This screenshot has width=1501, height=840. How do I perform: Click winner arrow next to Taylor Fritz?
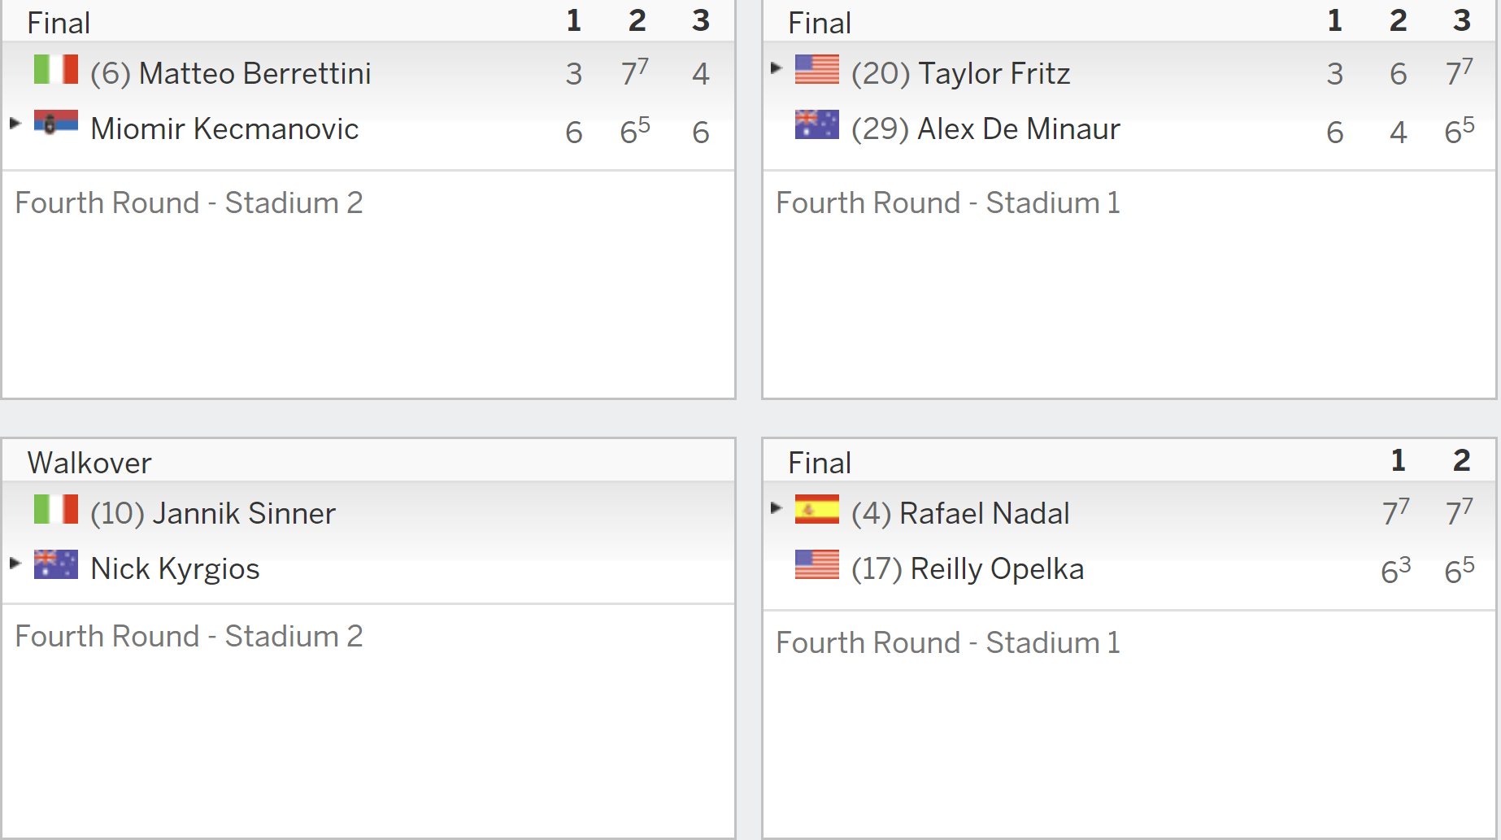776,68
